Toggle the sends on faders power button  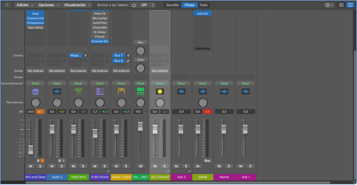(134, 5)
